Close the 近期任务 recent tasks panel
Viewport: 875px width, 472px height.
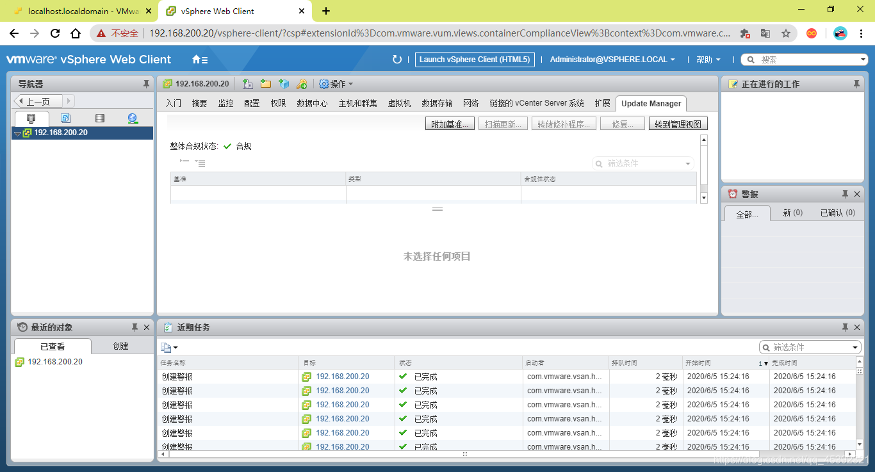tap(857, 327)
